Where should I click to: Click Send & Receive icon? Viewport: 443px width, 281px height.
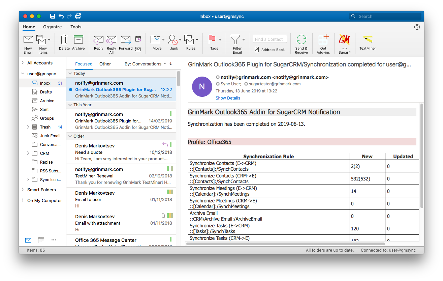click(301, 39)
